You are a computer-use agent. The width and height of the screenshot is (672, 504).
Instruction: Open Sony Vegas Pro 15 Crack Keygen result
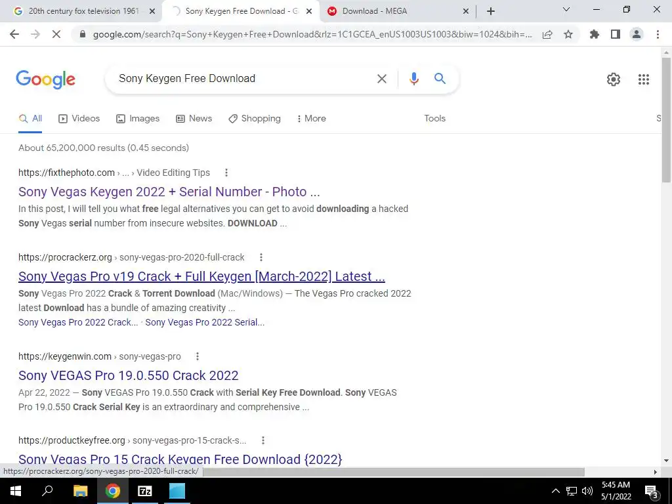(x=180, y=459)
